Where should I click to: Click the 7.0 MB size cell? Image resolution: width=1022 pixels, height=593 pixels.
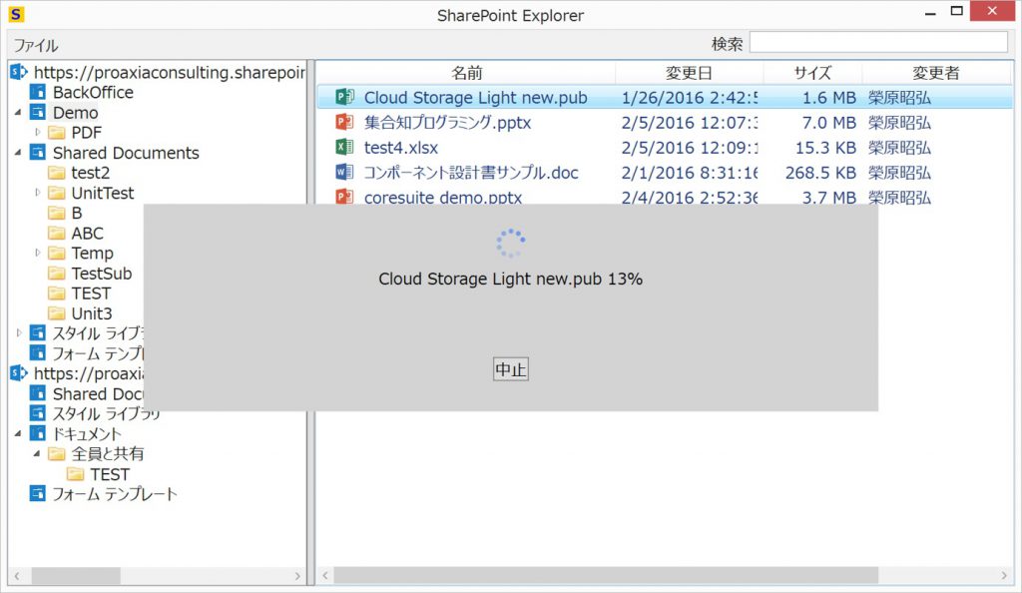click(828, 123)
